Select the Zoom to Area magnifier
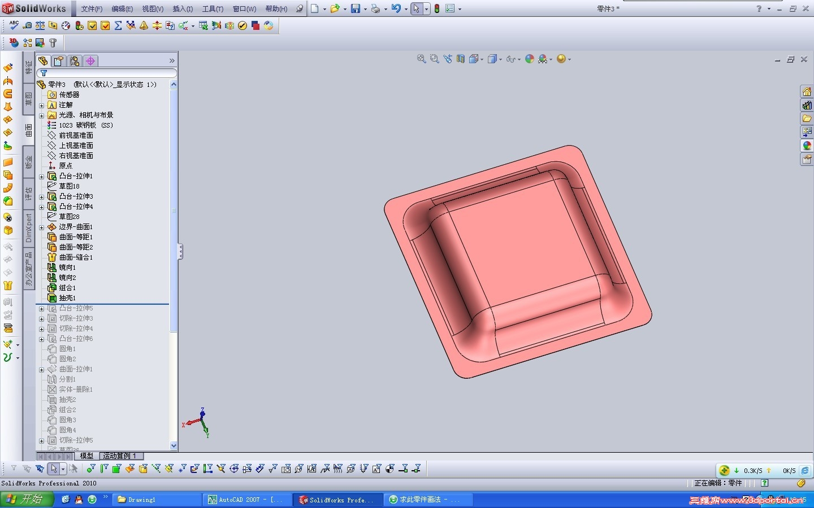Screen dimensions: 814x508 pyautogui.click(x=434, y=59)
